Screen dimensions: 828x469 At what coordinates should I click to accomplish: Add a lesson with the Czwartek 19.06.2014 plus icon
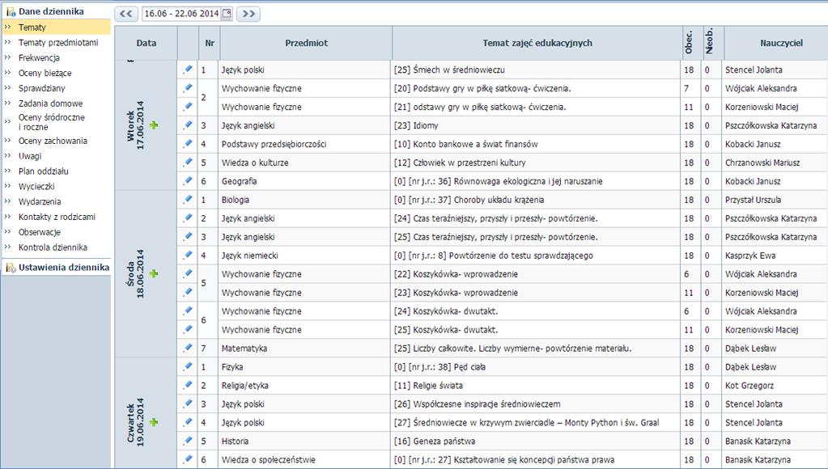(x=154, y=422)
